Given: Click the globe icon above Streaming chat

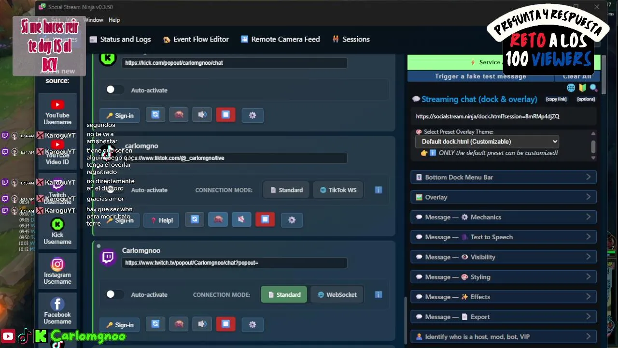Looking at the screenshot, I should click(x=571, y=88).
